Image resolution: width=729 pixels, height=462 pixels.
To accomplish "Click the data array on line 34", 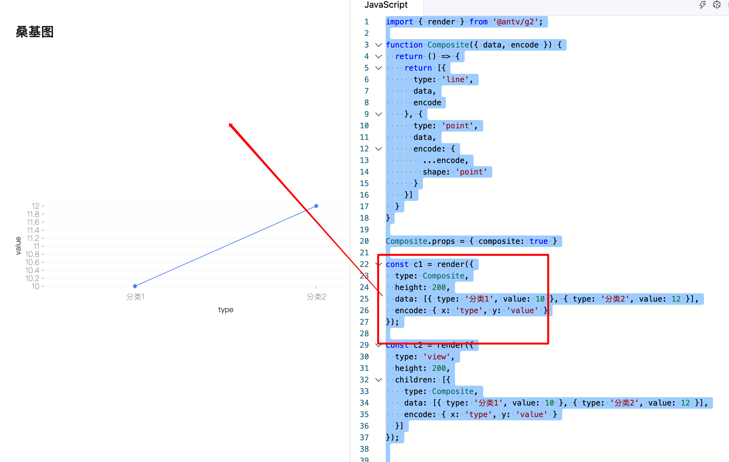I will click(556, 403).
